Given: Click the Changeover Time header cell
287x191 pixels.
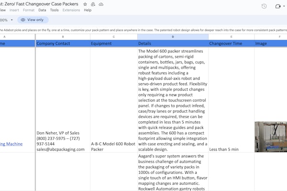Looking at the screenshot, I should point(231,43).
